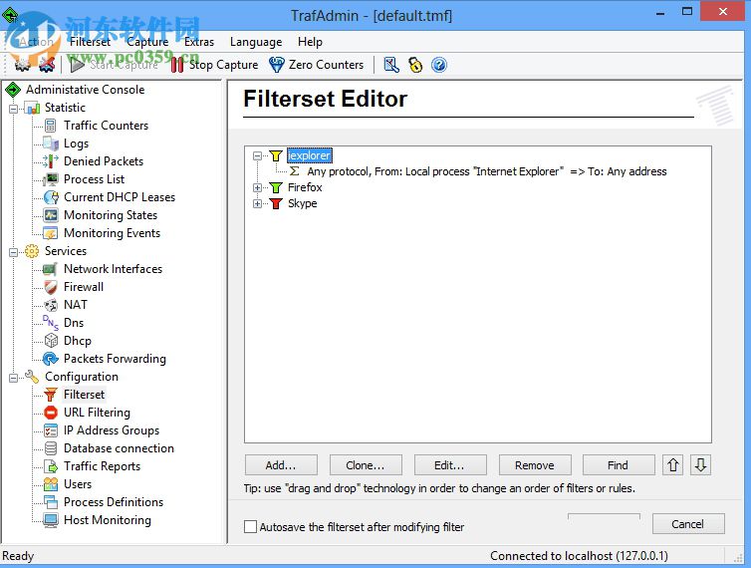Viewport: 751px width, 568px height.
Task: Click the Edit... button
Action: click(x=450, y=465)
